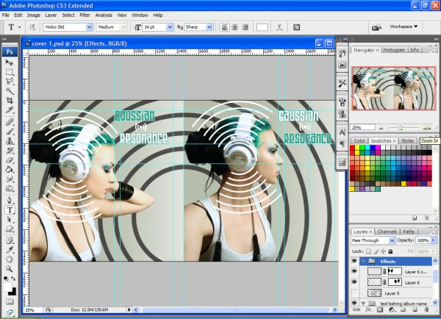Center text alignment
The height and width of the screenshot is (319, 441).
tap(235, 27)
